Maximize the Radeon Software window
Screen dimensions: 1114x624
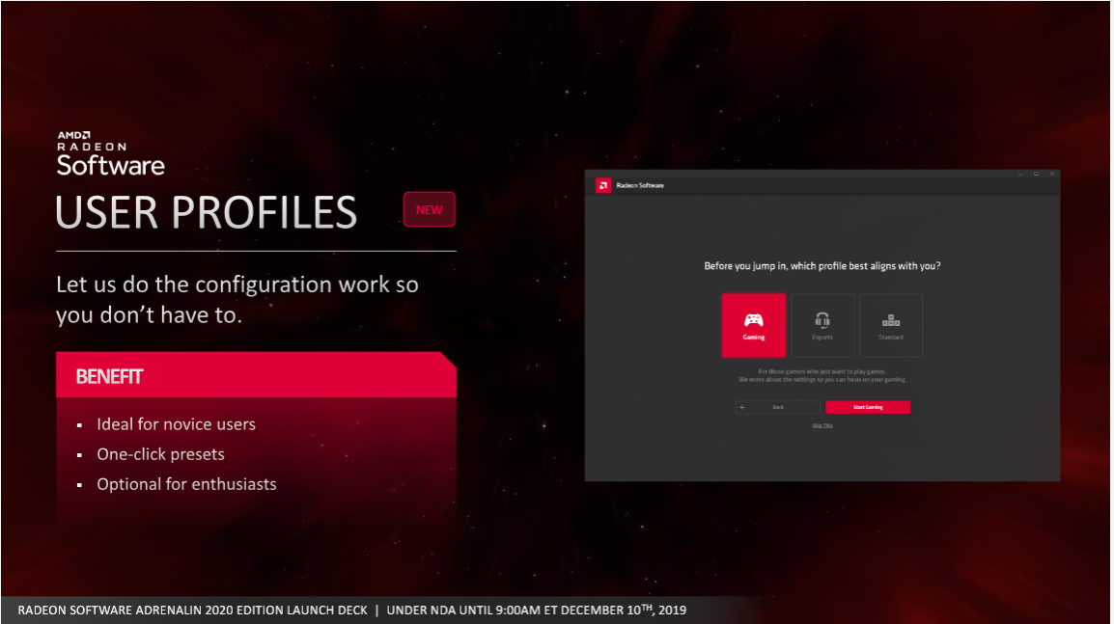[x=1036, y=174]
